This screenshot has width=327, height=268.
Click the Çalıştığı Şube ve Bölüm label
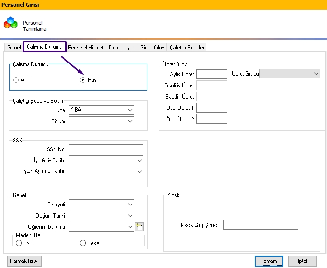pos(38,101)
